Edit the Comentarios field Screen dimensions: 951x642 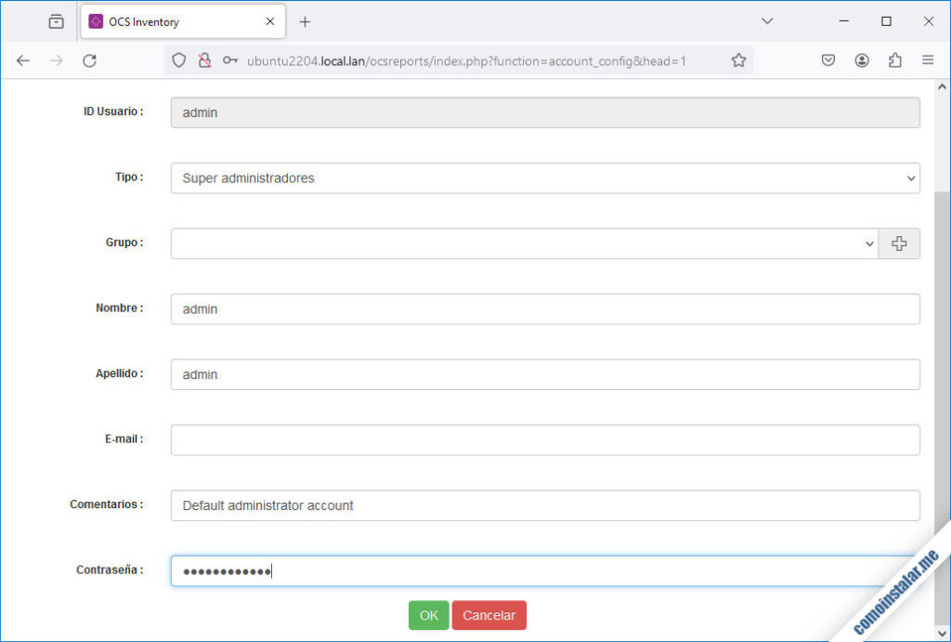pos(545,505)
